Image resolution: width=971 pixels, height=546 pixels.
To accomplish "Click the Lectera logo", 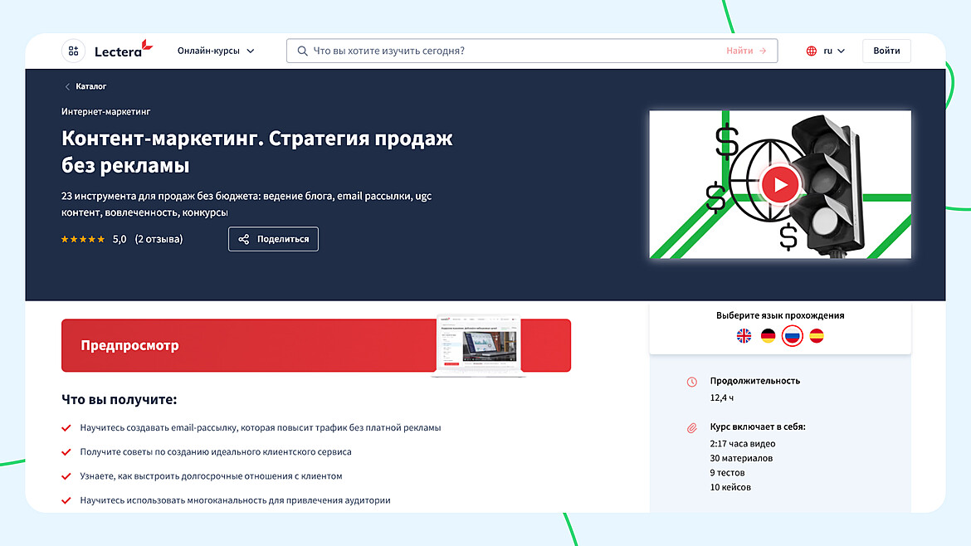I will [120, 51].
